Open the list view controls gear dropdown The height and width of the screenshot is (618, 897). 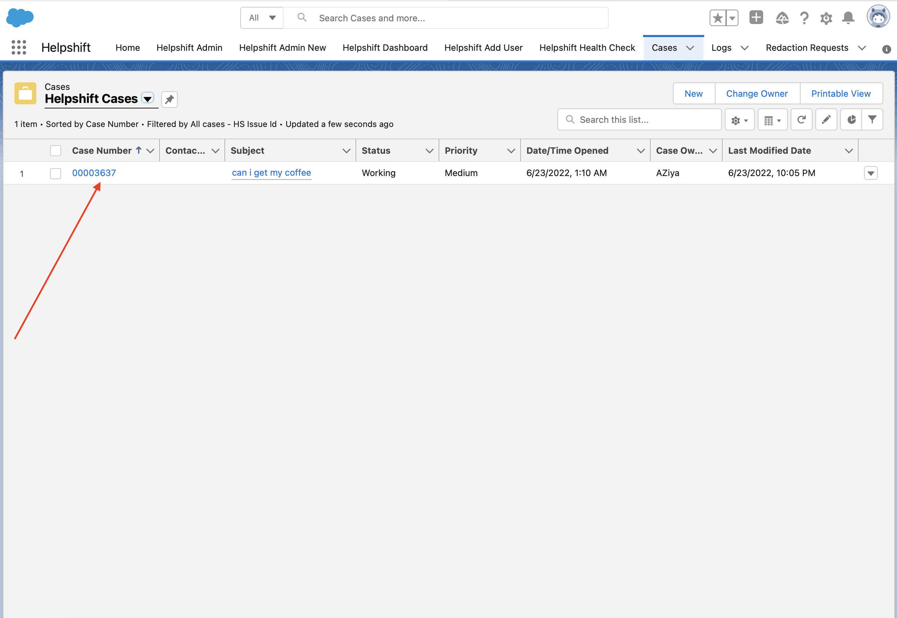click(739, 120)
